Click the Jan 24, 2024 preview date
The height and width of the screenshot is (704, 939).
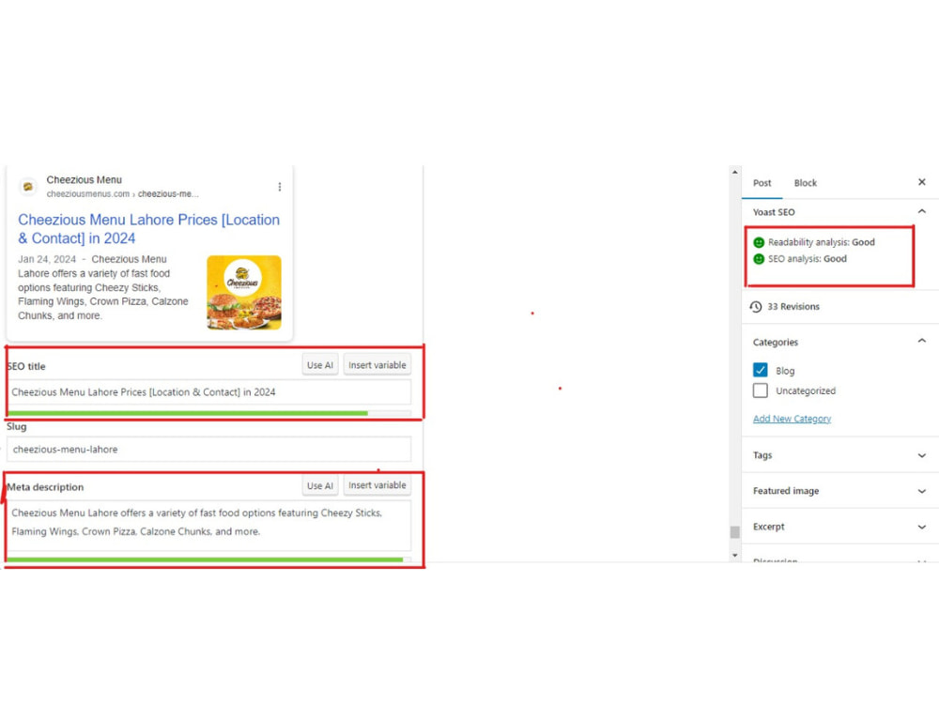47,259
